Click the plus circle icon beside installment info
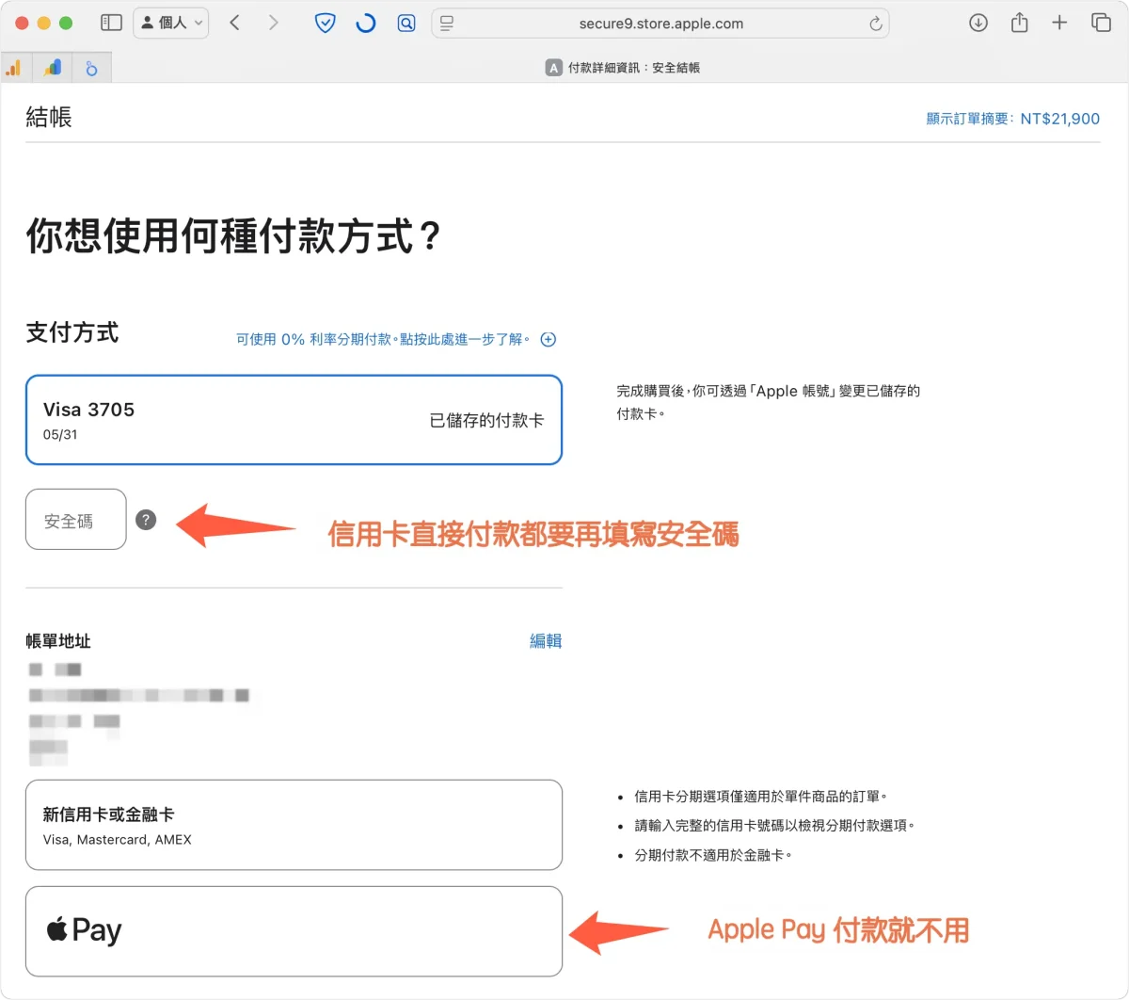This screenshot has width=1129, height=1000. pos(549,339)
